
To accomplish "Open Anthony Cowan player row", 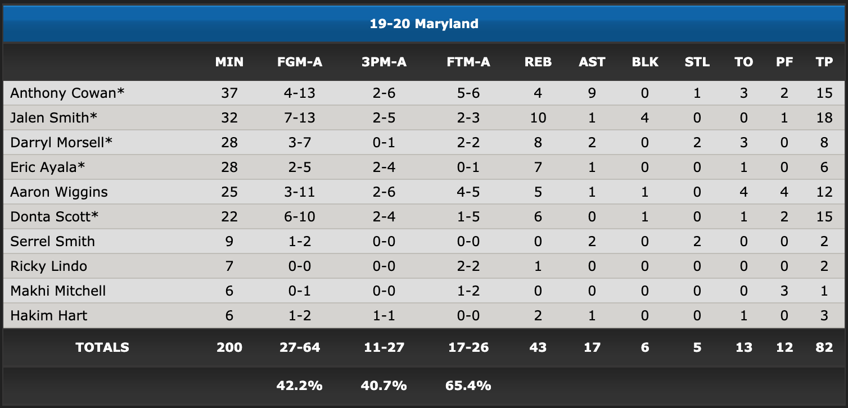I will [x=424, y=93].
